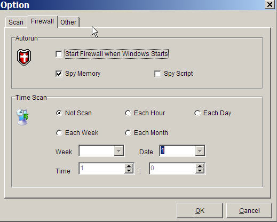Viewport: 277px width, 222px height.
Task: Enable Start Firewall when Windows Starts
Action: 59,54
